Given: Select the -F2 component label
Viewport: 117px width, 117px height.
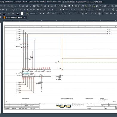Looking at the screenshot, I should [30, 57].
